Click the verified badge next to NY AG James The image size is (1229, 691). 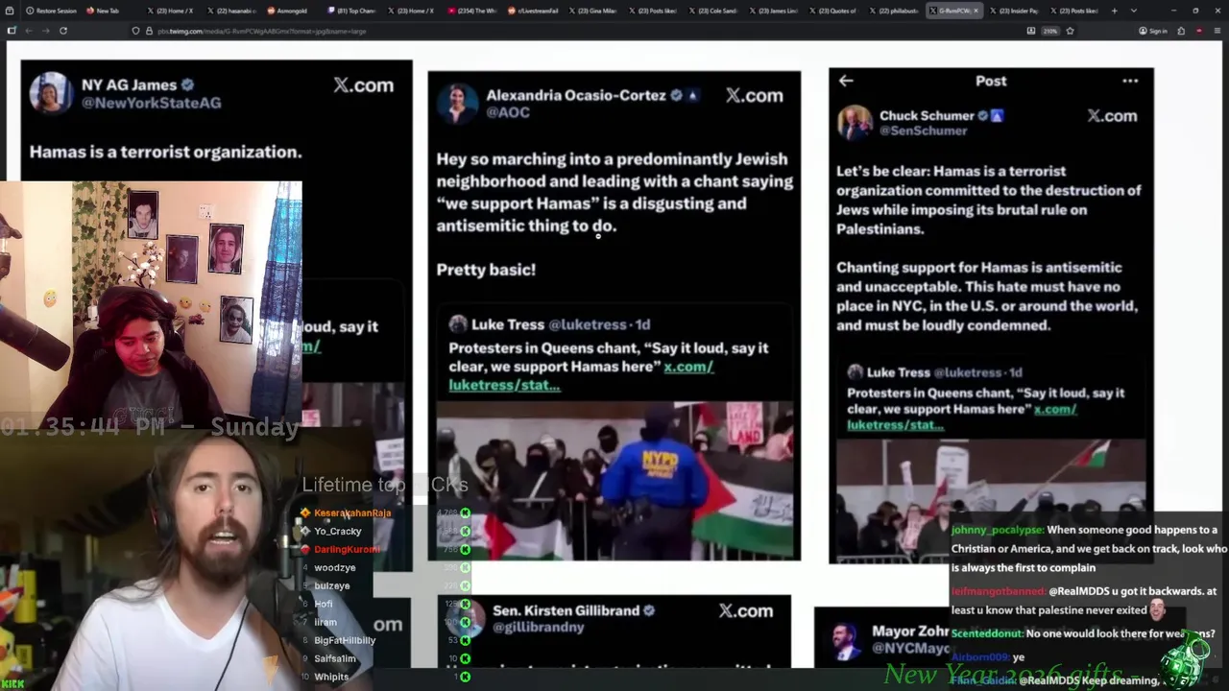tap(188, 84)
